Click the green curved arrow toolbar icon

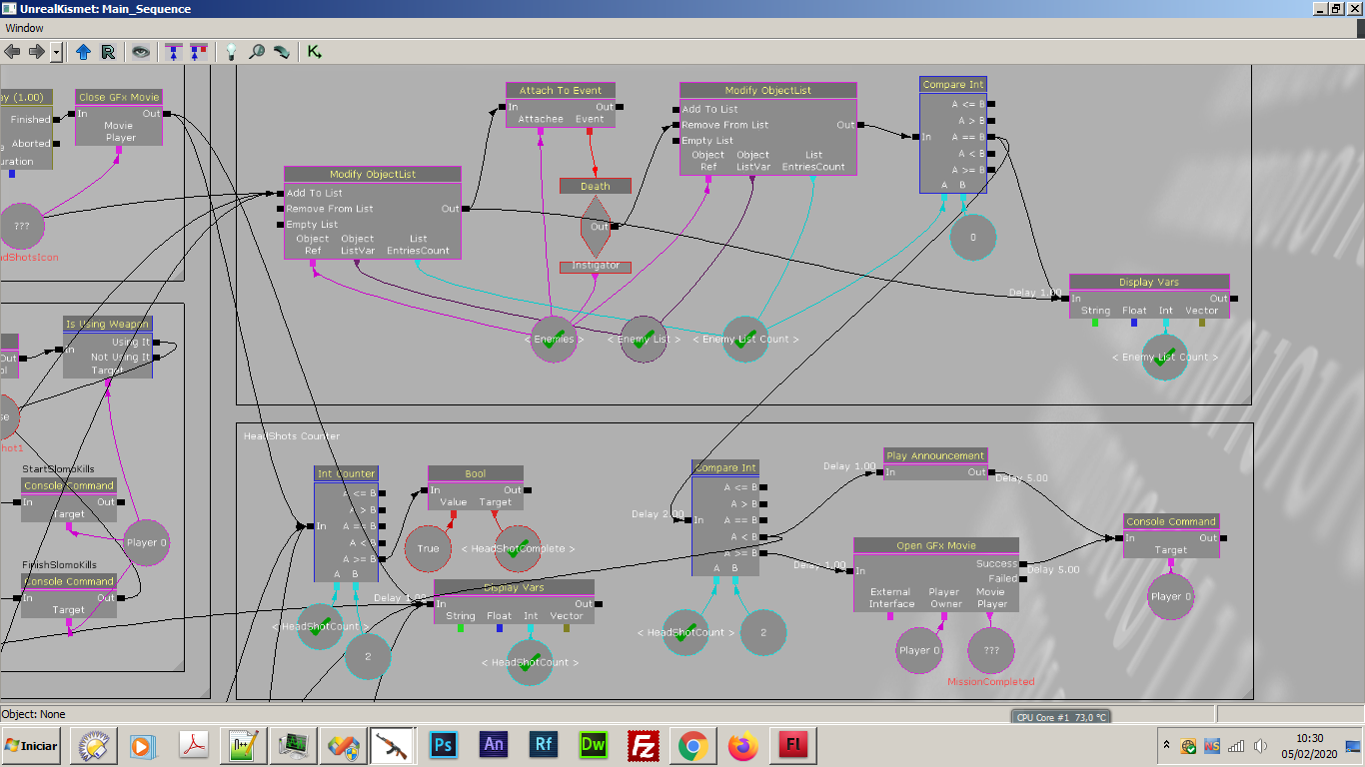point(282,51)
